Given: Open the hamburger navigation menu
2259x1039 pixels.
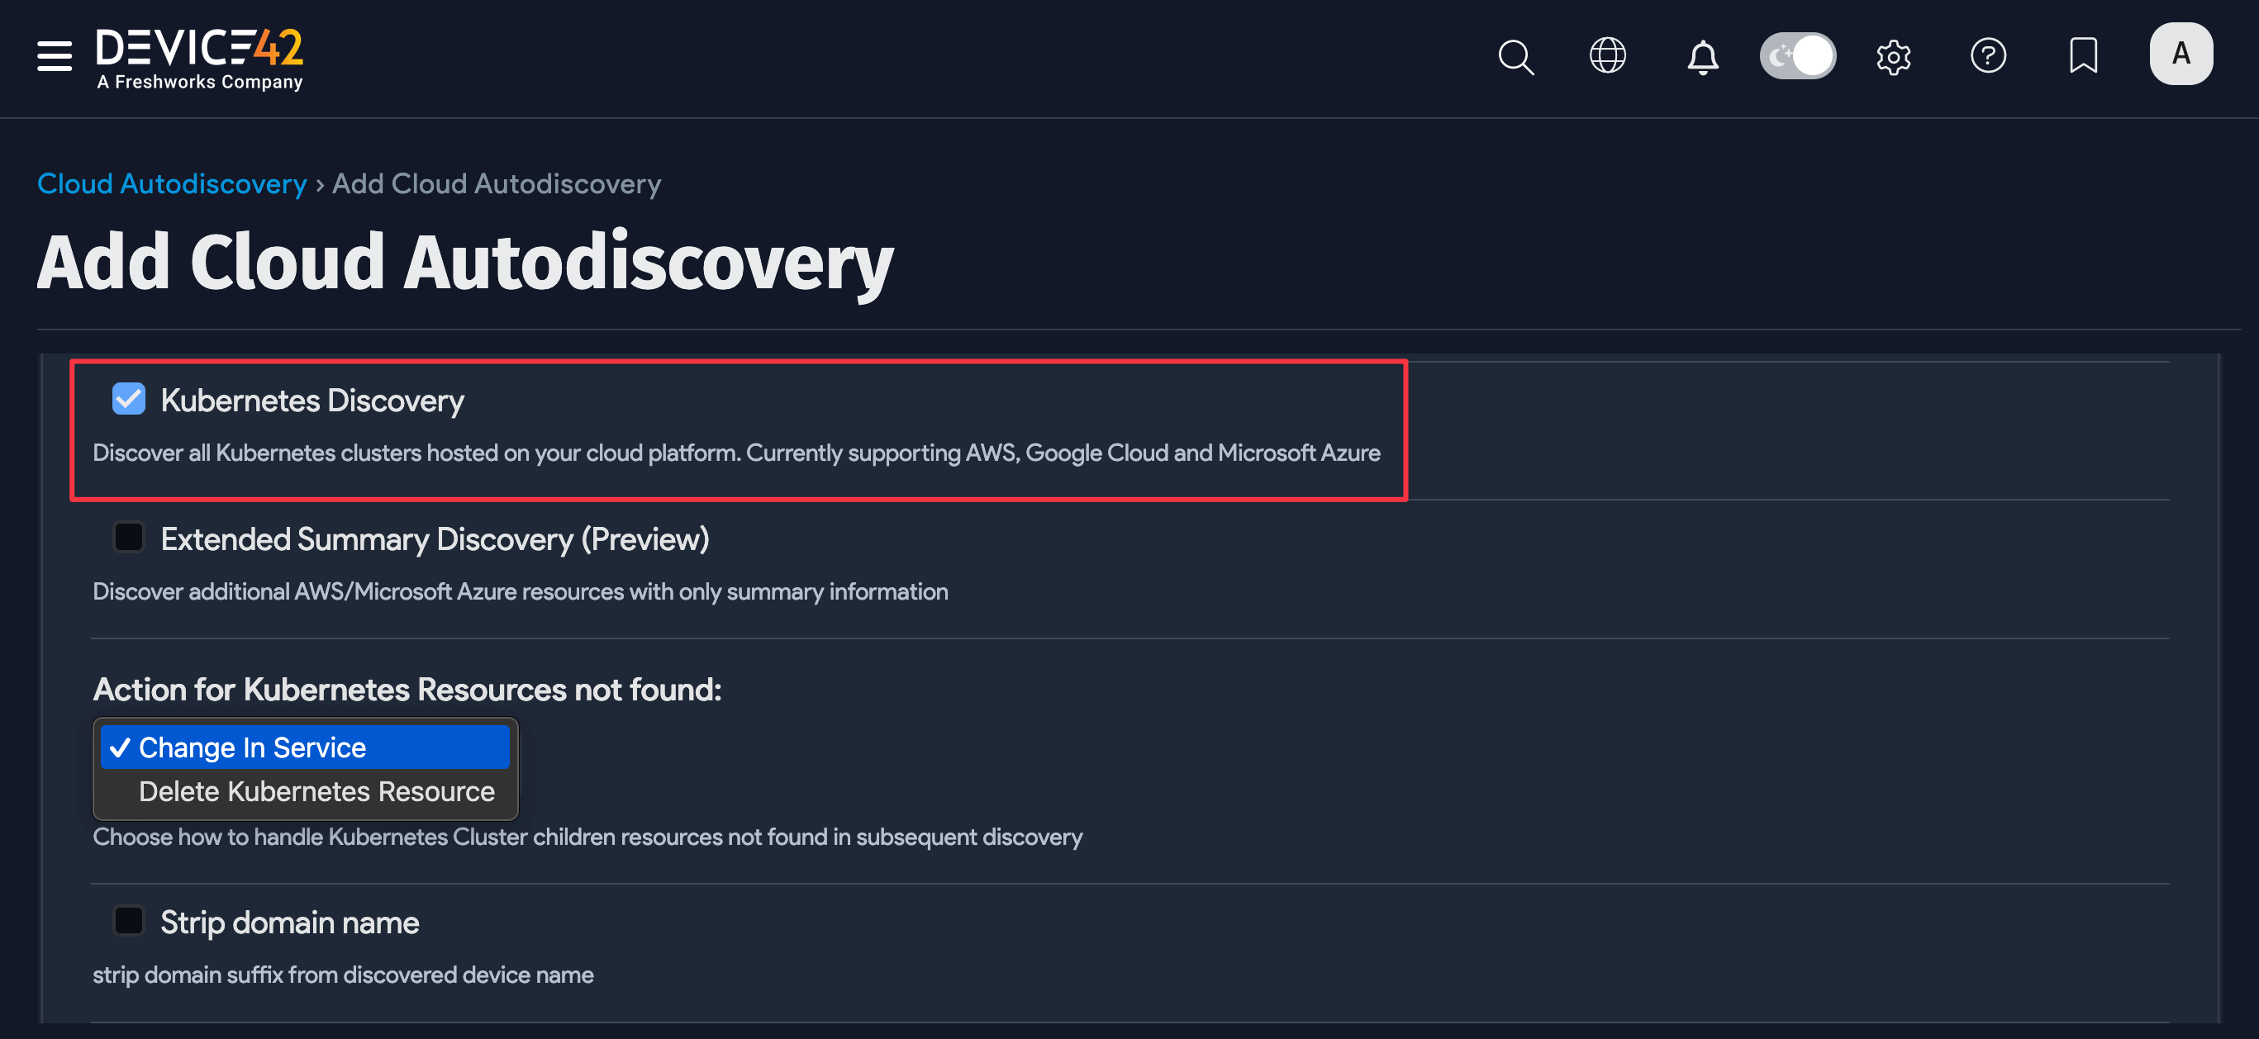Looking at the screenshot, I should point(53,55).
